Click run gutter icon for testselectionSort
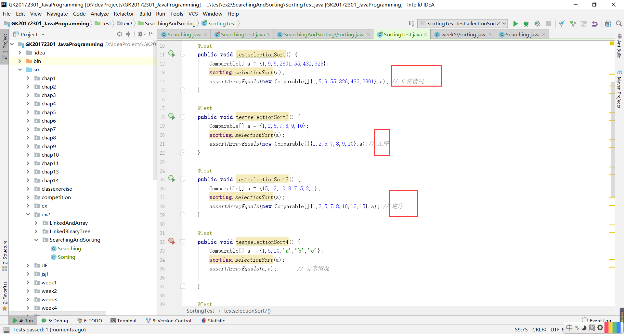 click(x=172, y=54)
